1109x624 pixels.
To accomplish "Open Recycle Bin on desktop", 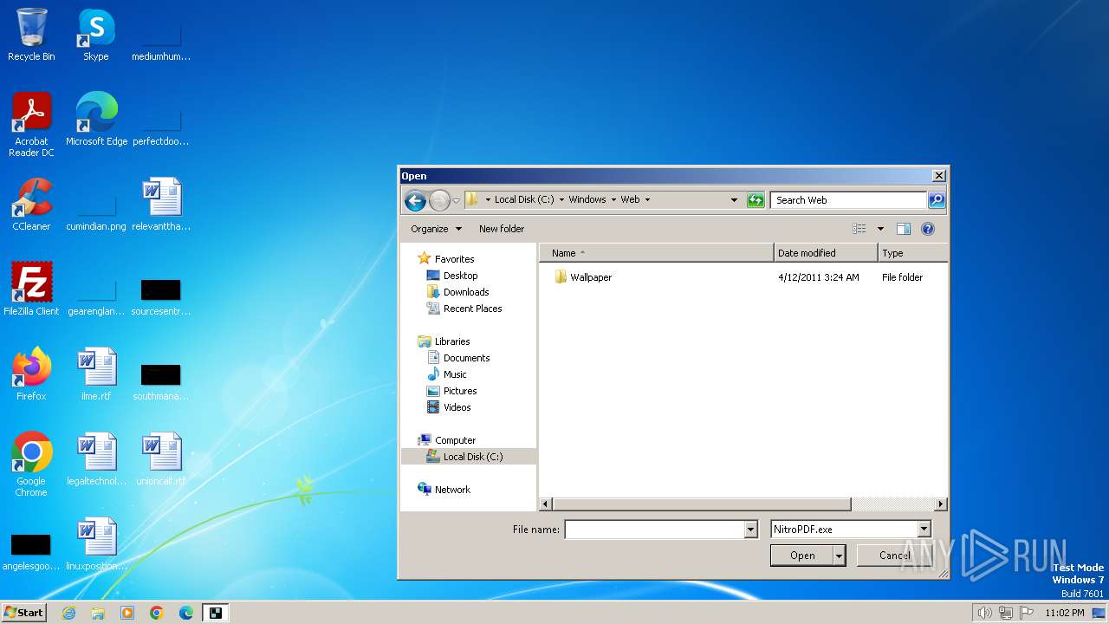I will (x=31, y=36).
